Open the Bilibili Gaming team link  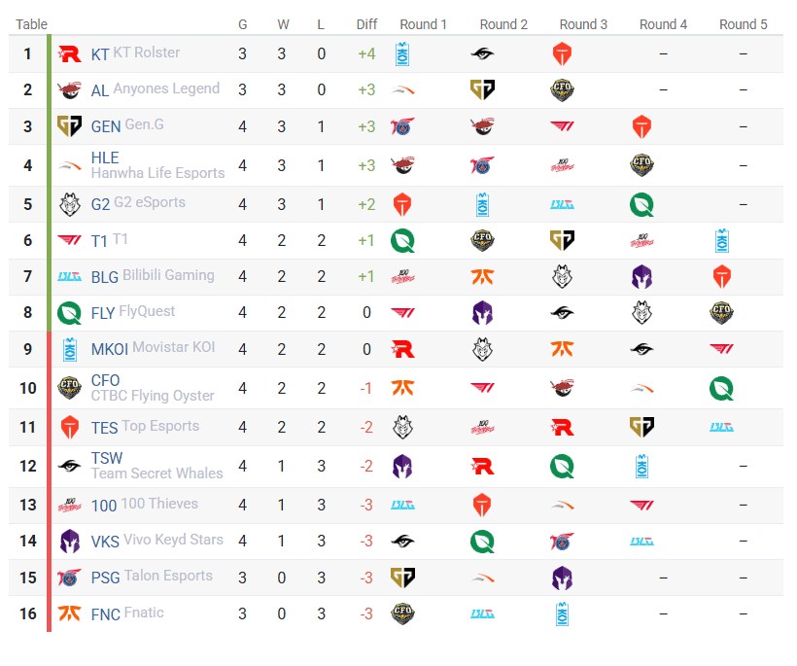pyautogui.click(x=168, y=276)
